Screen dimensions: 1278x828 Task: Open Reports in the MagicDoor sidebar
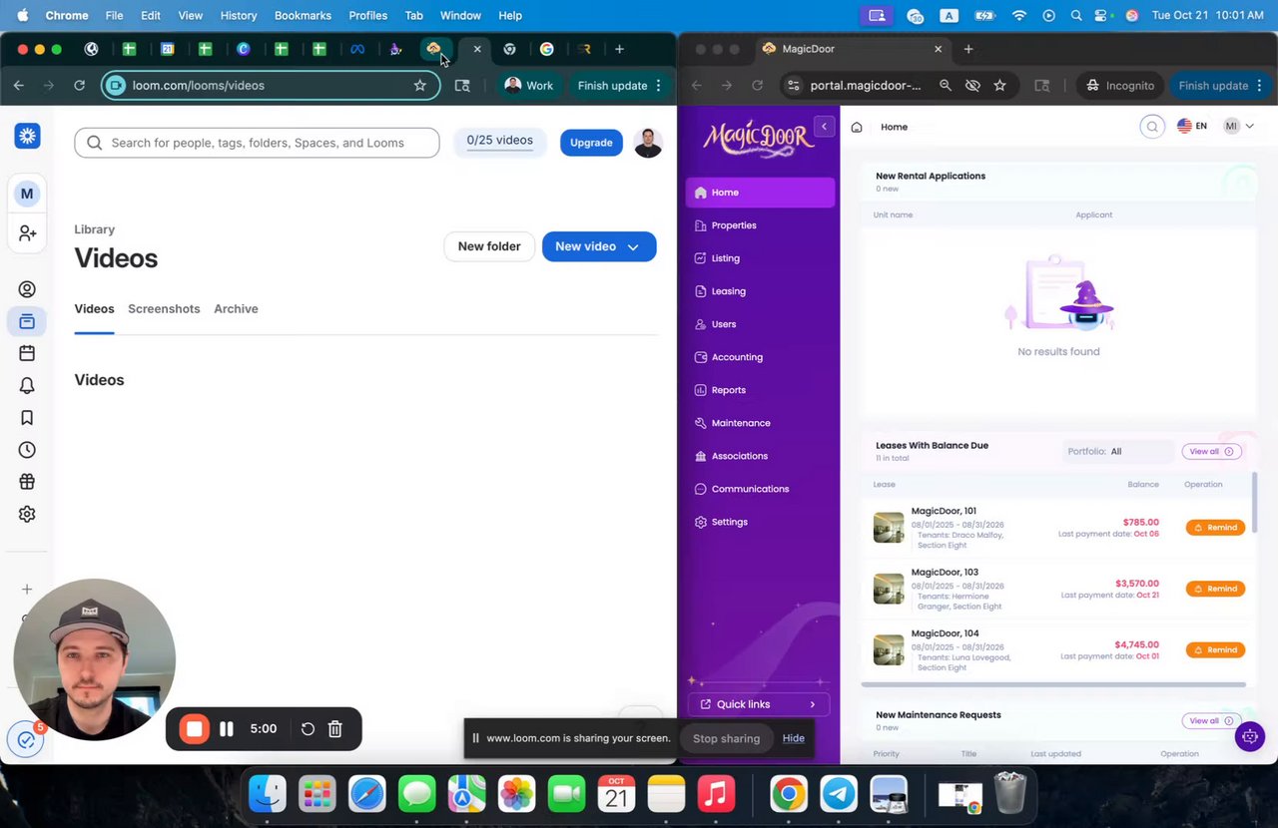point(760,390)
